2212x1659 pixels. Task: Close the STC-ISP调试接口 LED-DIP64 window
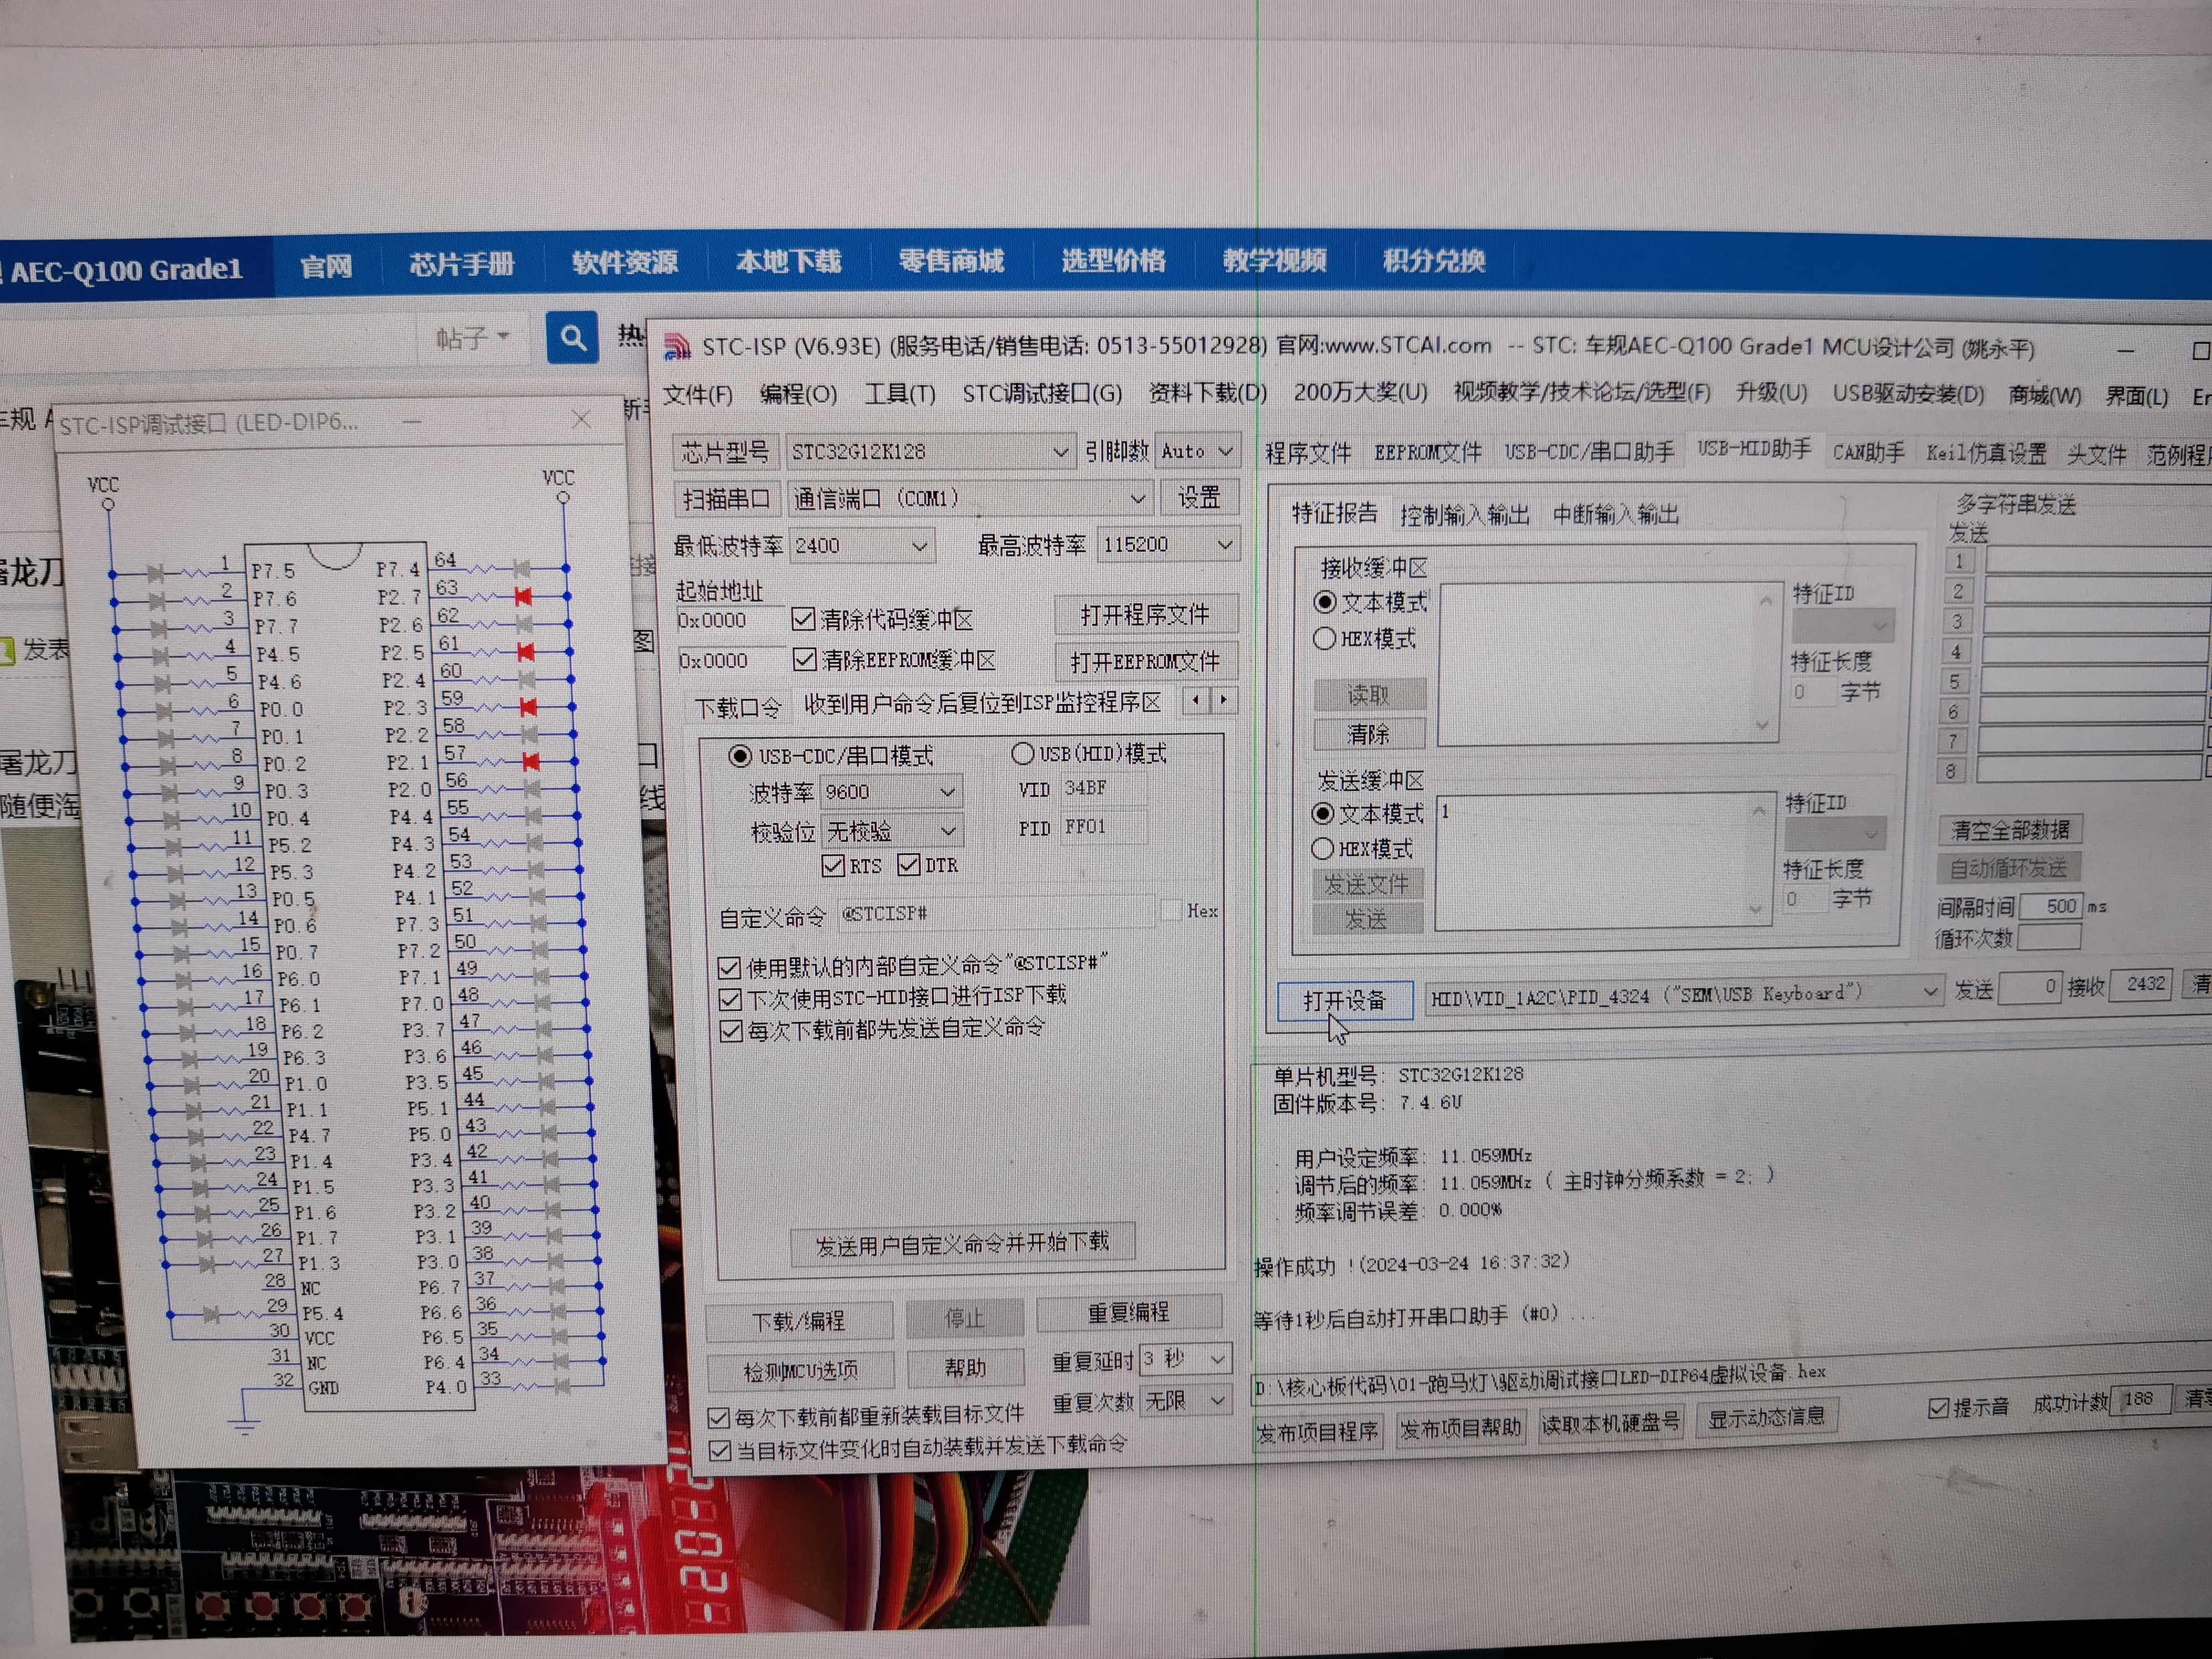click(x=581, y=419)
